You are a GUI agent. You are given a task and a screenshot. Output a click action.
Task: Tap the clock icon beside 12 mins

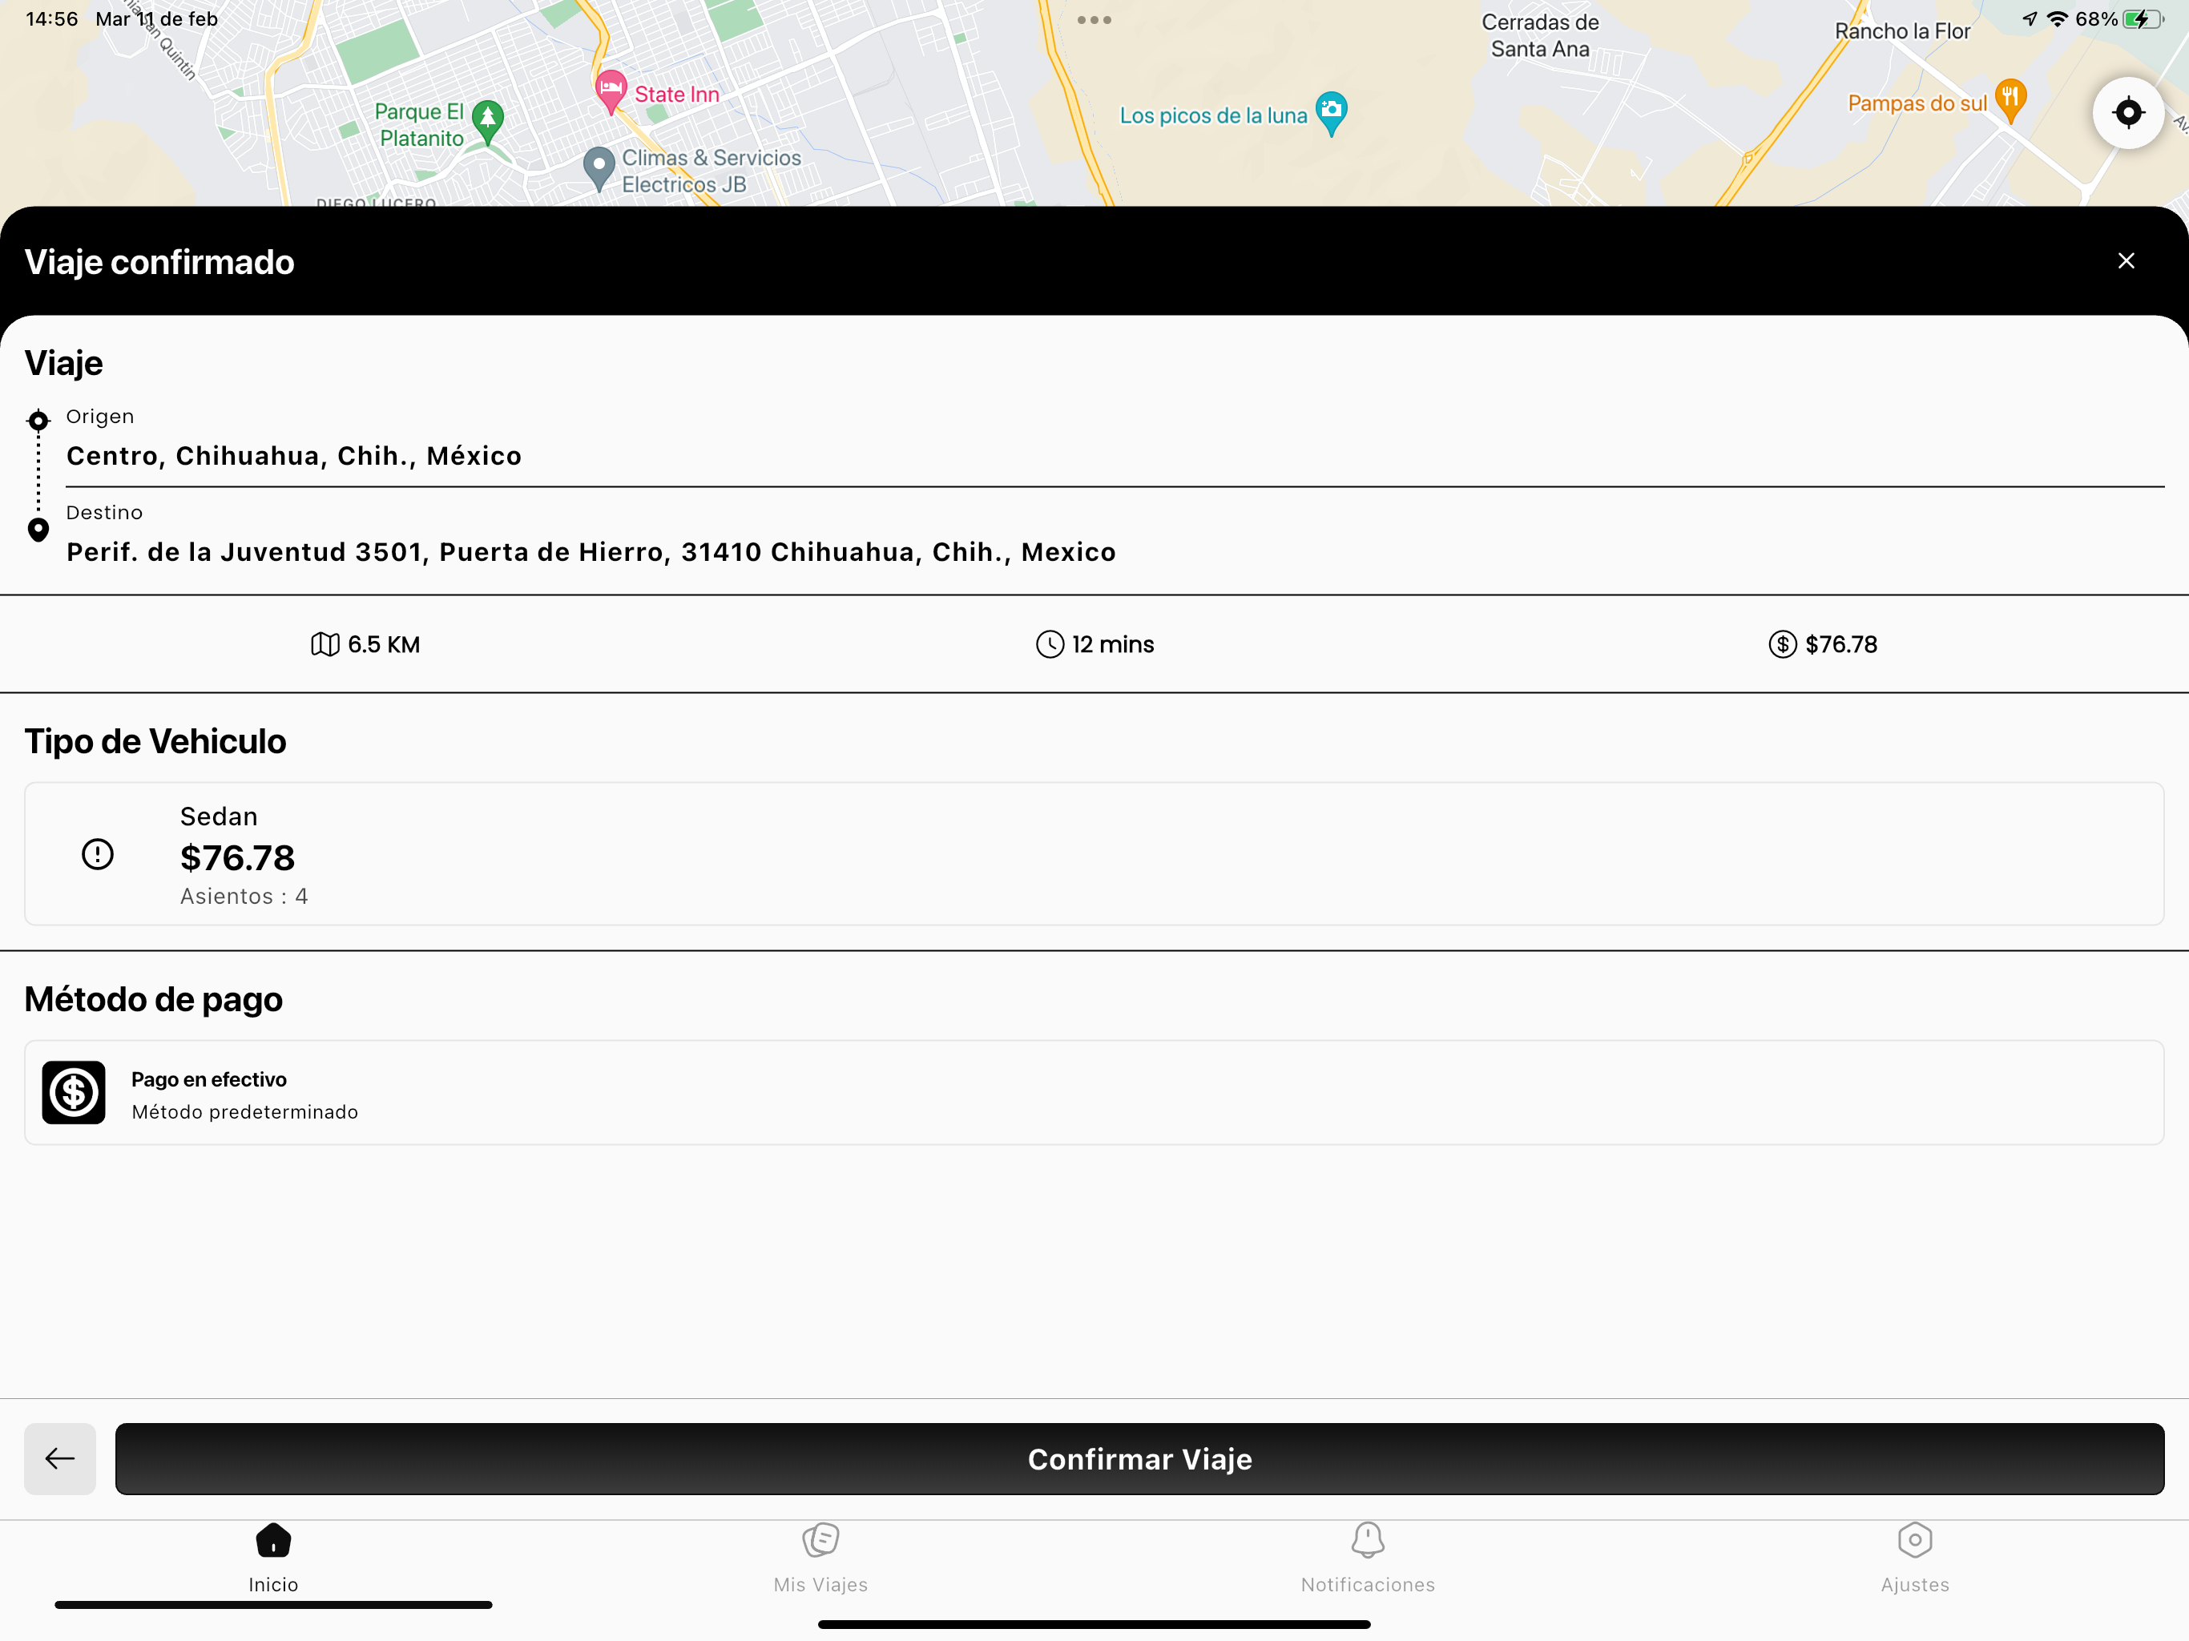pos(1049,644)
